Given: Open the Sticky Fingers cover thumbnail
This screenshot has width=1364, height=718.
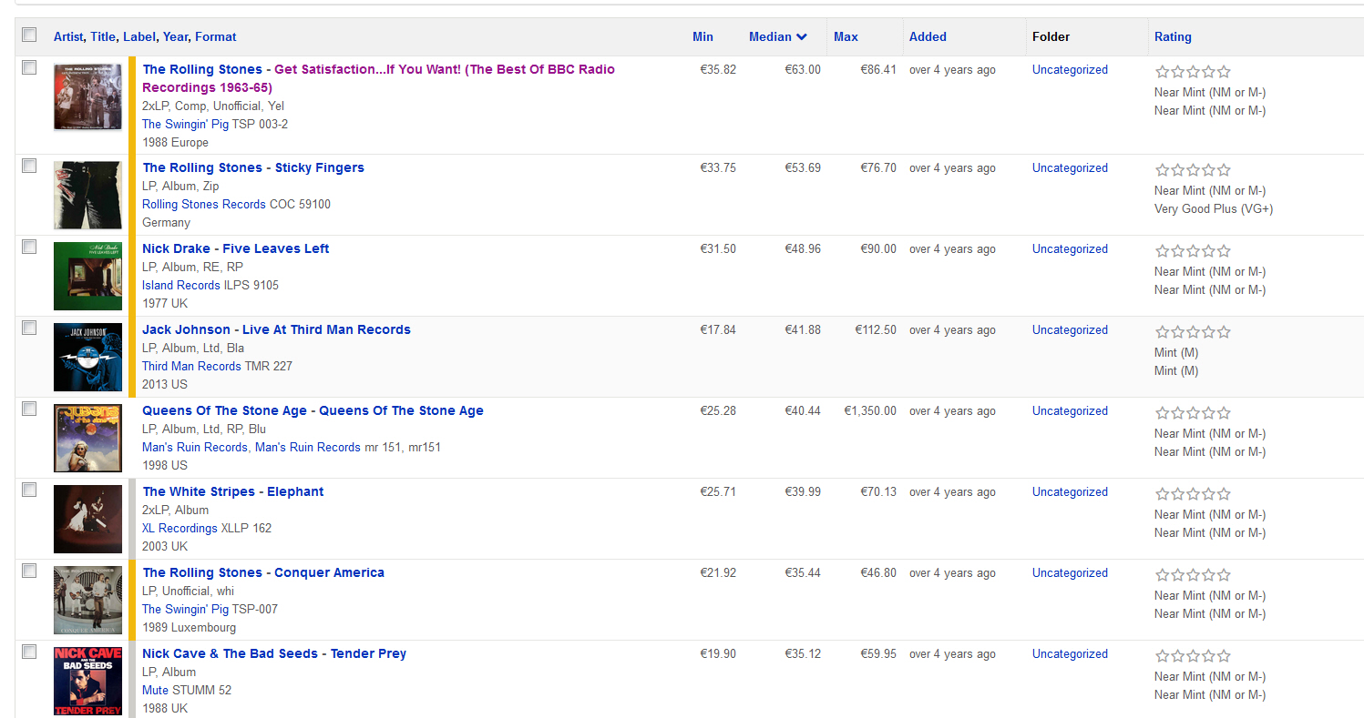Looking at the screenshot, I should pos(87,196).
